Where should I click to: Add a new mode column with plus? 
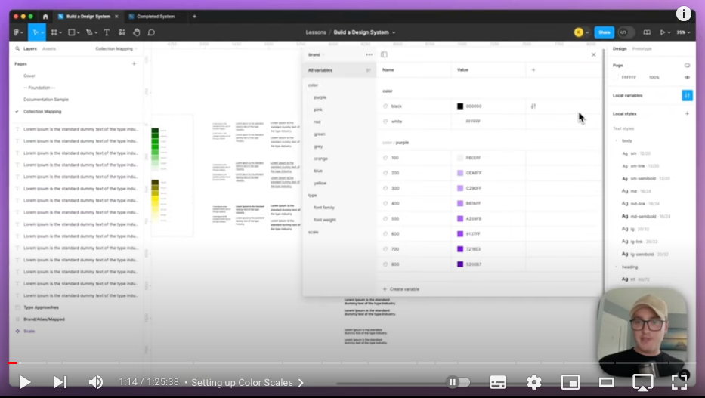pos(533,70)
